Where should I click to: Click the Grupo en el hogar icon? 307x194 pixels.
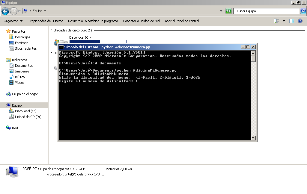8,94
